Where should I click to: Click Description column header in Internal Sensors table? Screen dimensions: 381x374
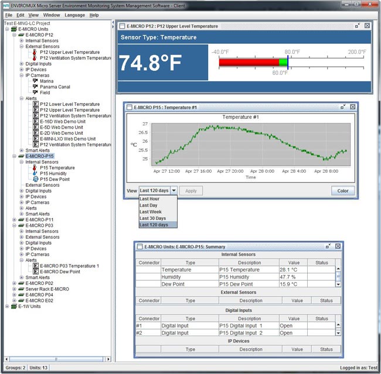click(249, 263)
